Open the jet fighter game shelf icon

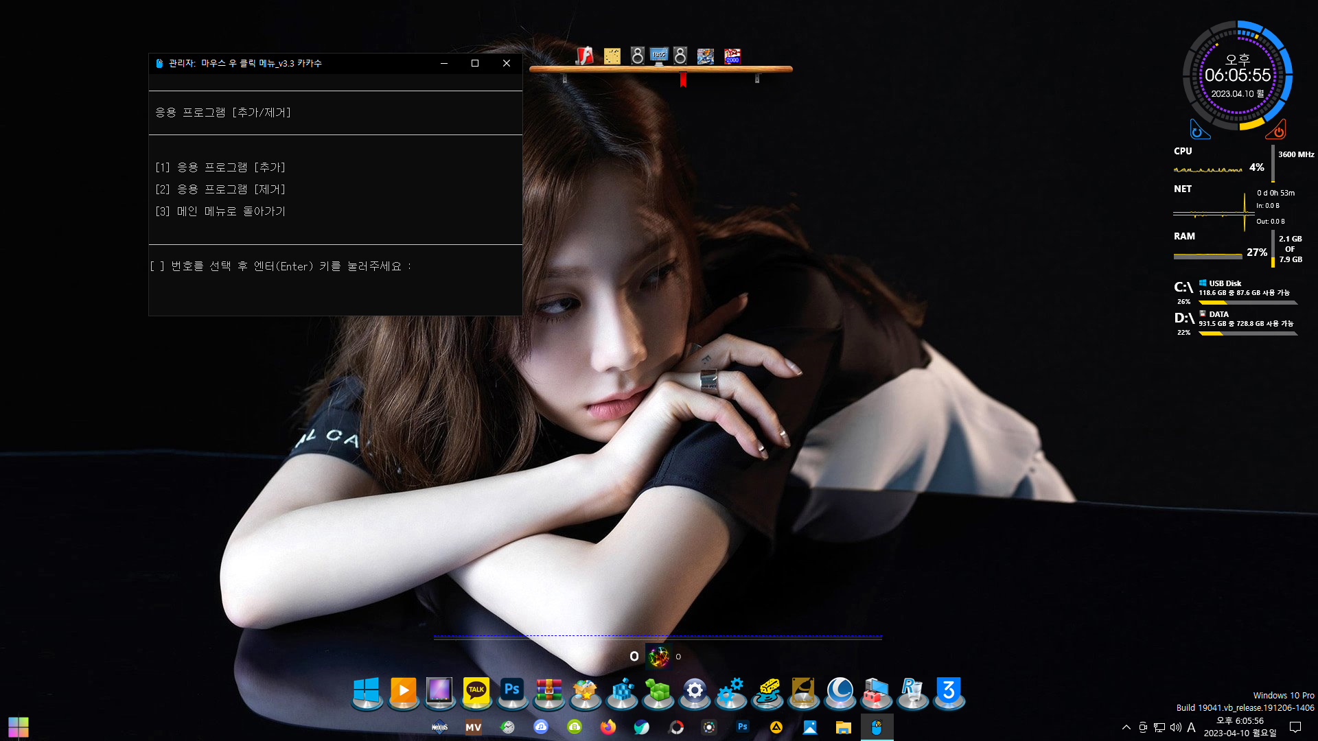tap(706, 56)
